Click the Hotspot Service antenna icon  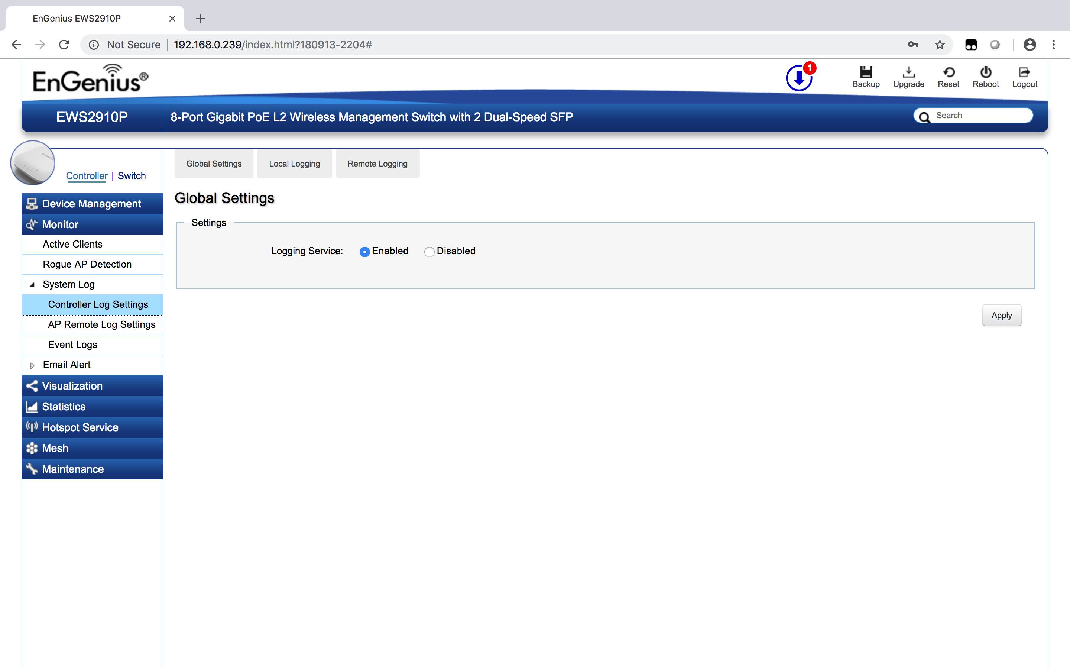point(32,427)
